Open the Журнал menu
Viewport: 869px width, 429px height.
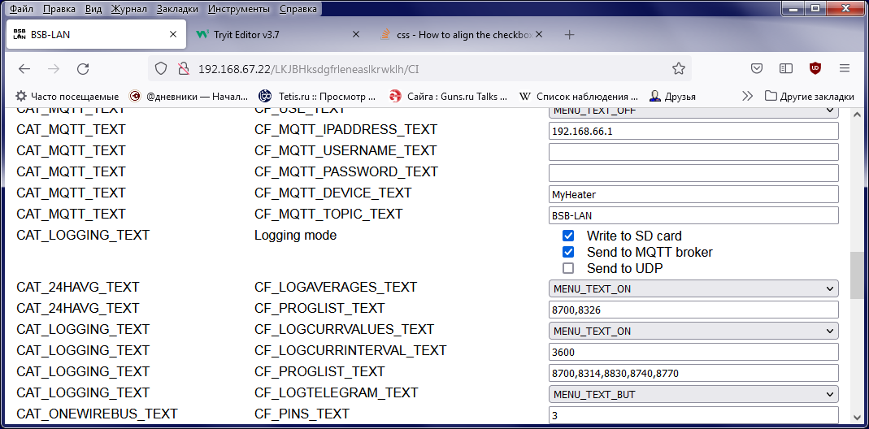click(x=128, y=9)
